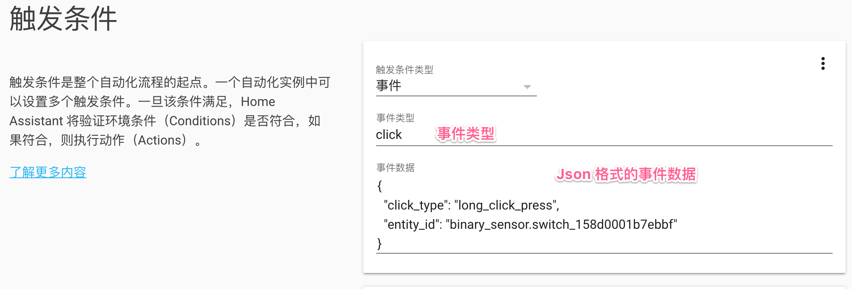Click the 触发条件 page heading
This screenshot has width=852, height=289.
pos(63,19)
